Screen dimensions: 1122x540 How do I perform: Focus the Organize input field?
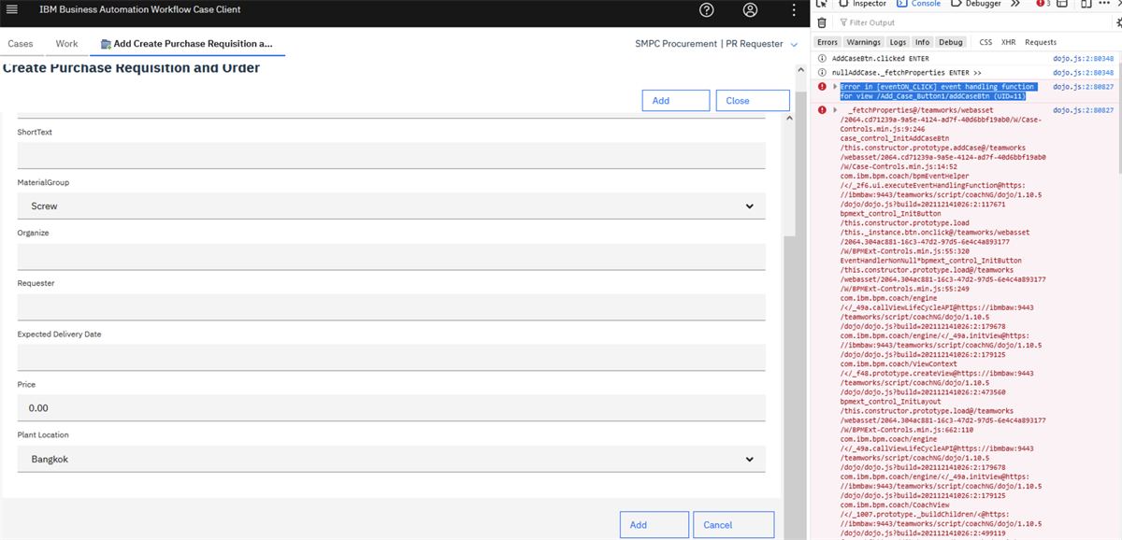coord(391,256)
